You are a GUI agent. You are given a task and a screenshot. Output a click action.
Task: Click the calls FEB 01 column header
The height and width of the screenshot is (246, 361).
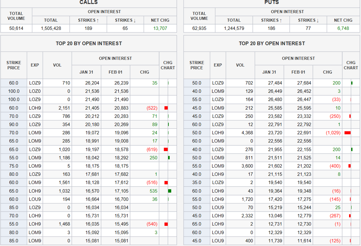coord(115,72)
